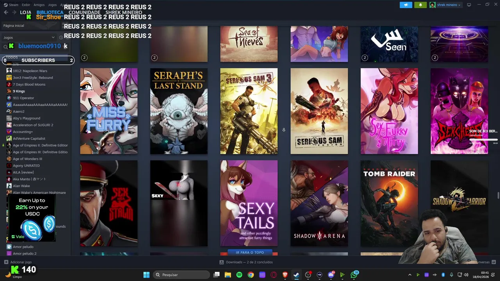Select Age of Empires III: Definitive Edition
This screenshot has height=281, width=500.
[40, 152]
